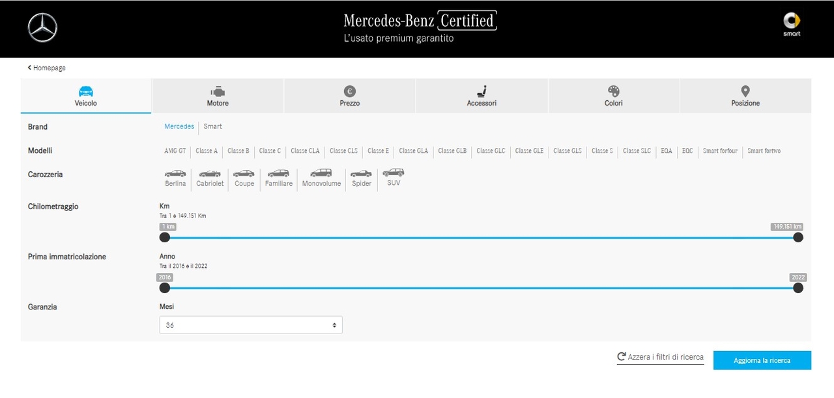Toggle the AMG GT model filter
Image resolution: width=834 pixels, height=398 pixels.
pyautogui.click(x=175, y=151)
